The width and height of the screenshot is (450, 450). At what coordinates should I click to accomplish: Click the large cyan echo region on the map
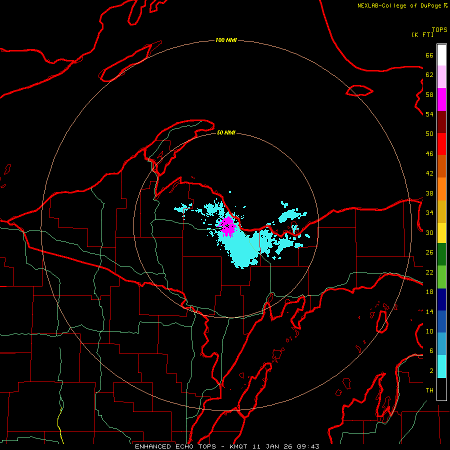click(x=244, y=248)
